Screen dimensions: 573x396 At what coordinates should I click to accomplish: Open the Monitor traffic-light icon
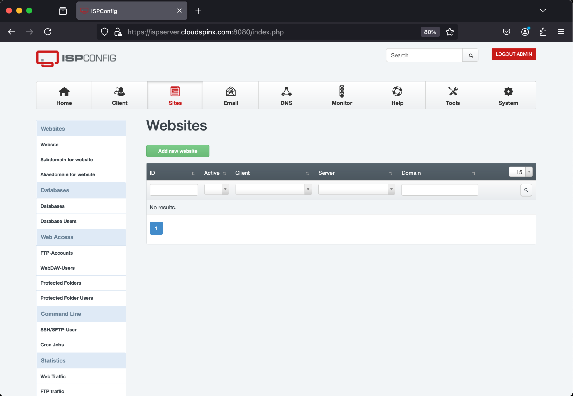click(x=342, y=92)
